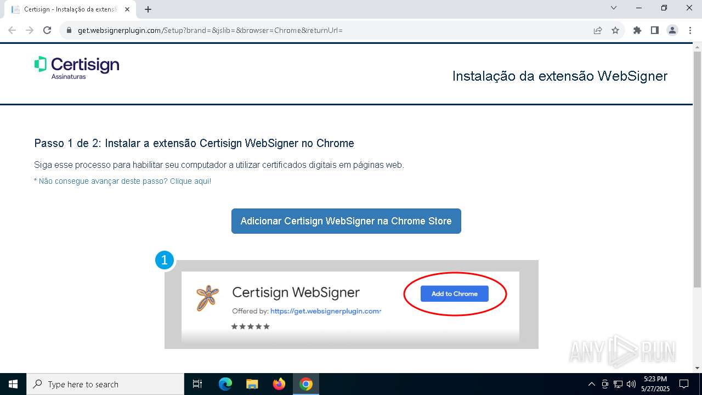702x395 pixels.
Task: Open the notification center icon
Action: (x=684, y=384)
